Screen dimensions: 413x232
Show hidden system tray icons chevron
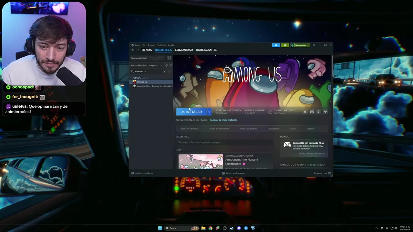pyautogui.click(x=377, y=228)
